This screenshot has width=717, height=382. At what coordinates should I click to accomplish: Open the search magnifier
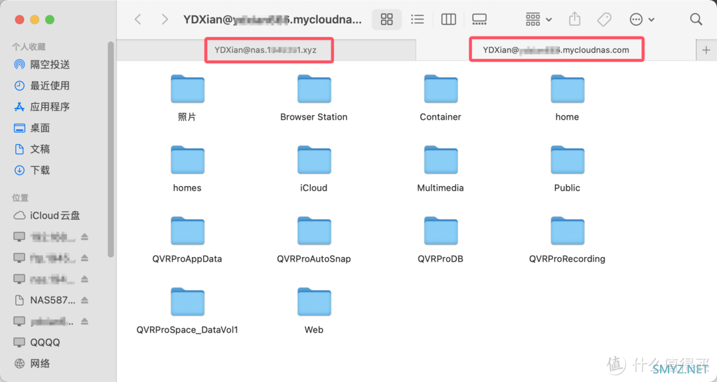696,19
